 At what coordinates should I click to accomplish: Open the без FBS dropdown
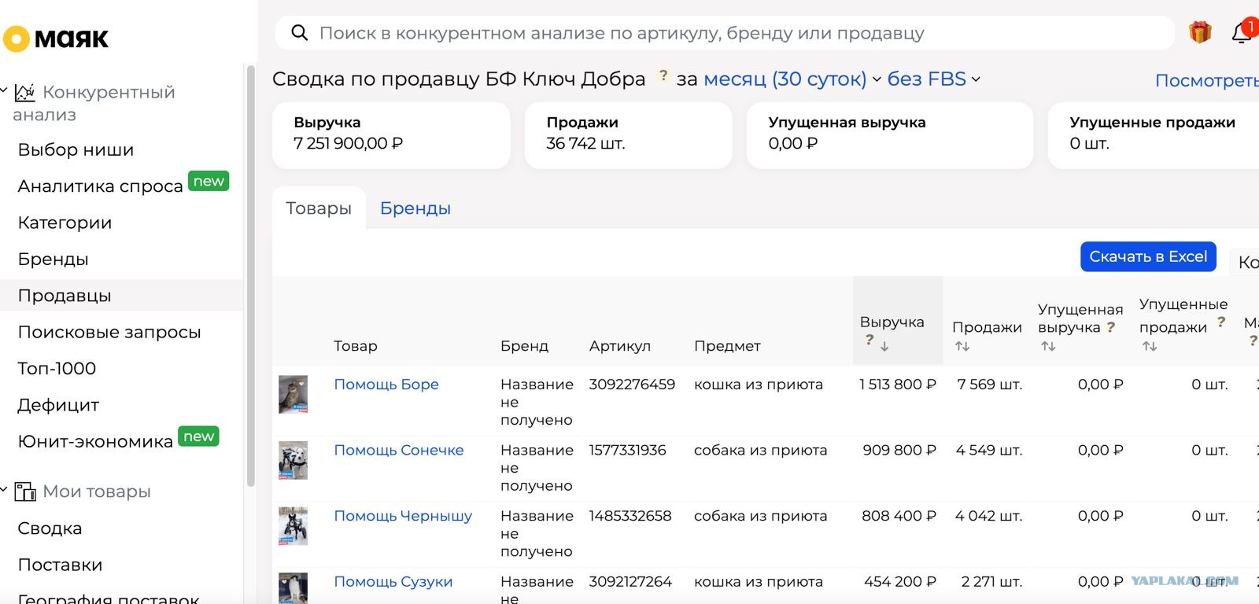point(934,79)
